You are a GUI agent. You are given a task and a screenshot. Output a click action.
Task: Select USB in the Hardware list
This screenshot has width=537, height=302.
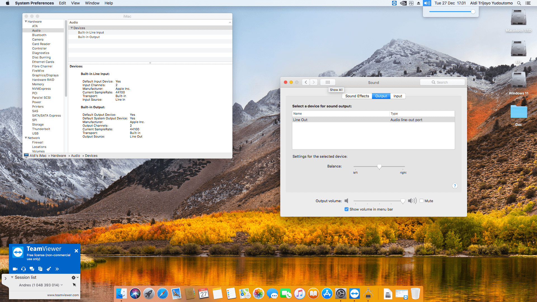pyautogui.click(x=35, y=133)
